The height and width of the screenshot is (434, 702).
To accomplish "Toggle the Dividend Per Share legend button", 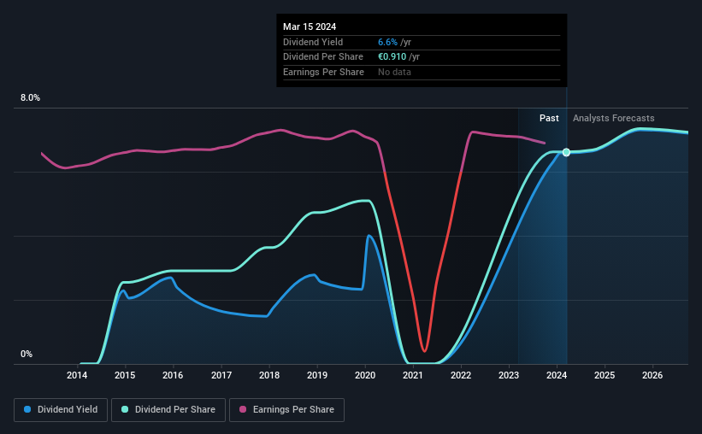I will (x=168, y=410).
